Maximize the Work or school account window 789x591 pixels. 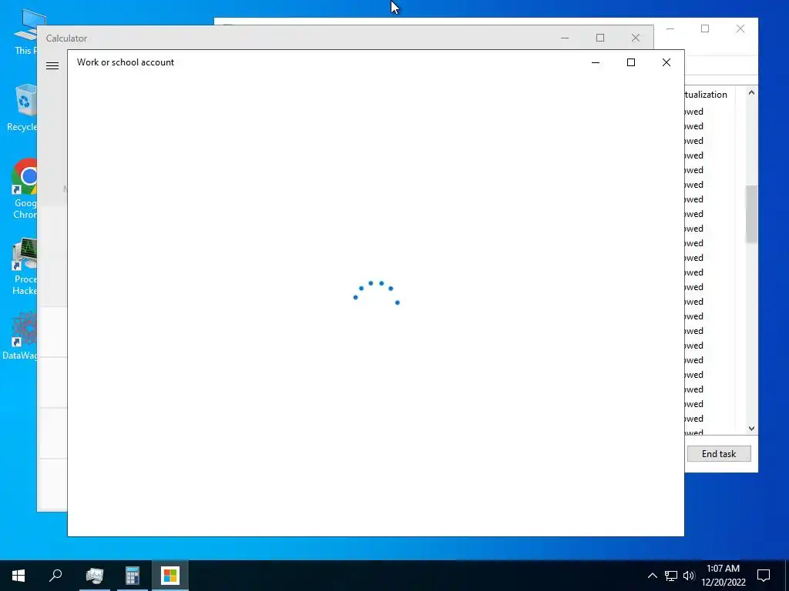(631, 62)
